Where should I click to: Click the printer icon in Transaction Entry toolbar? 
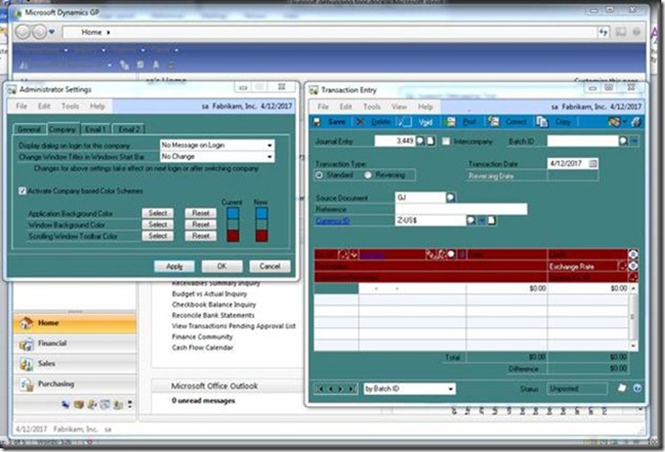pos(636,122)
